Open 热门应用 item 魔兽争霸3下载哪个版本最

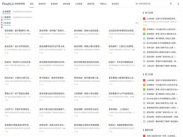[x=162, y=66]
